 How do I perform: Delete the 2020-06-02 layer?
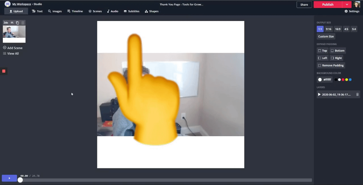(x=357, y=94)
